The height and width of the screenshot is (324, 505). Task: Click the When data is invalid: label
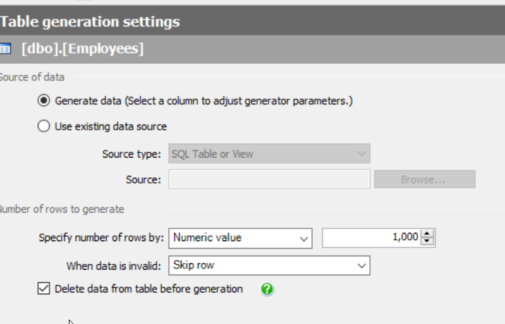(115, 266)
